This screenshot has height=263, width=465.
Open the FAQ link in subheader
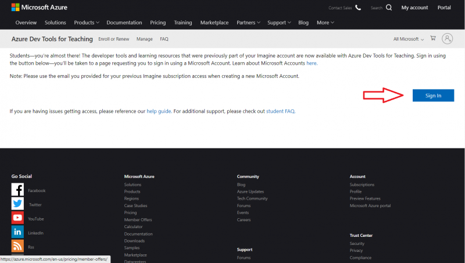pyautogui.click(x=164, y=39)
